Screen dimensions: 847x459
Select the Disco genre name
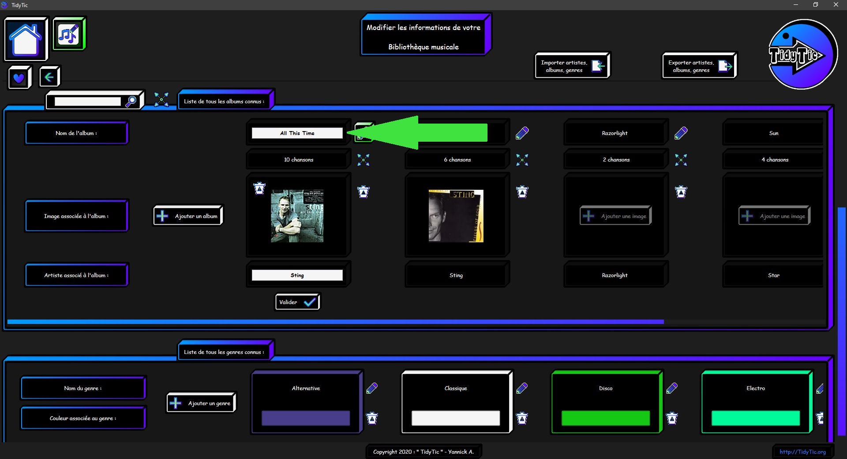[606, 388]
